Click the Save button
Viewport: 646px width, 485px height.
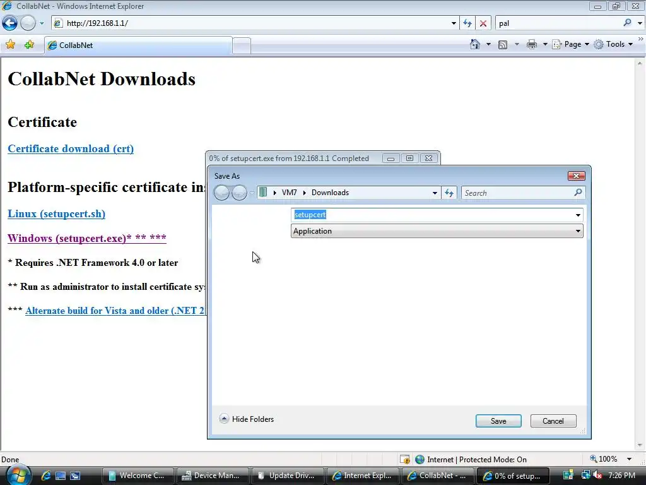point(498,421)
